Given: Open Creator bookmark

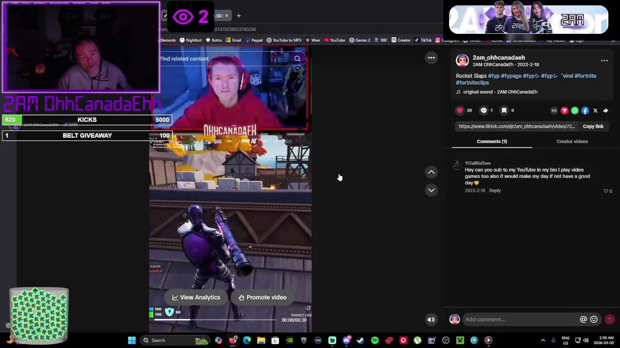Looking at the screenshot, I should click(401, 40).
